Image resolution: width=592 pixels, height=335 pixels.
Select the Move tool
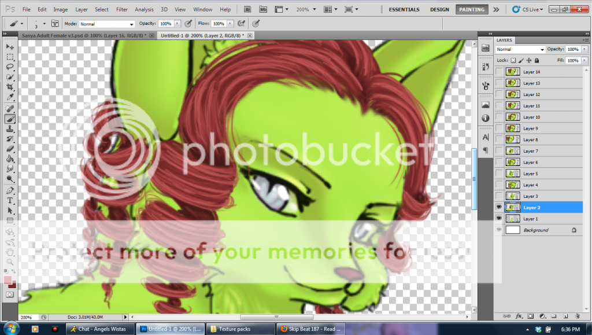click(x=10, y=46)
